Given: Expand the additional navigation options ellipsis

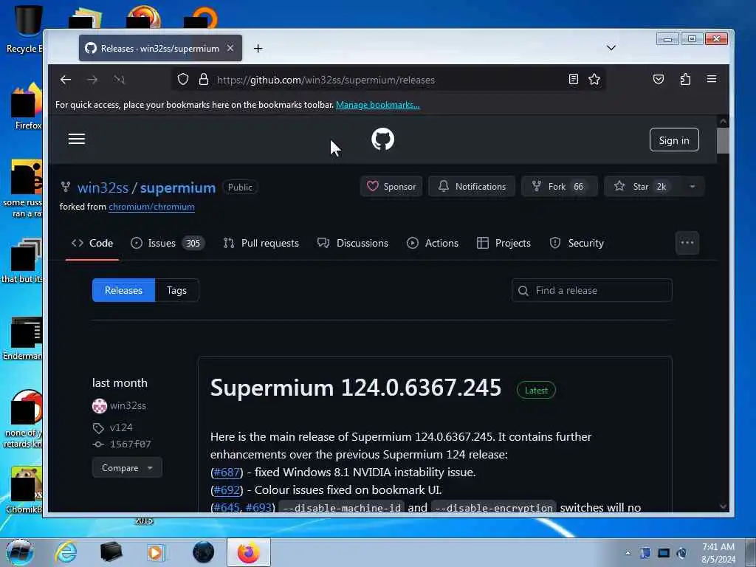Looking at the screenshot, I should [687, 242].
